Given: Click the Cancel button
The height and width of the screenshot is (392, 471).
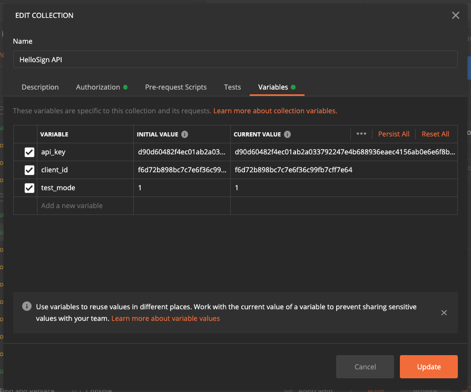Looking at the screenshot, I should coord(365,367).
